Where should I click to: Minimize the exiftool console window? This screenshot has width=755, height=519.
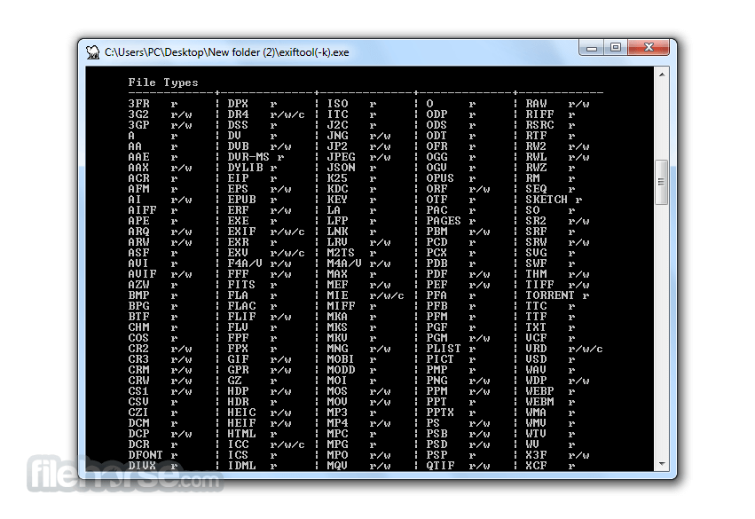coord(592,48)
